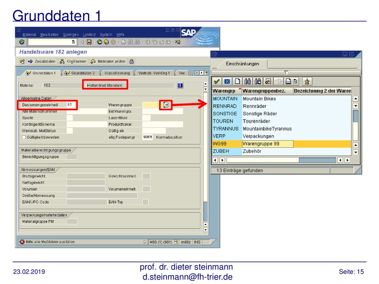Select the TOUREN Tourenräder row
Screen dimensions: 379x284
[x=282, y=121]
